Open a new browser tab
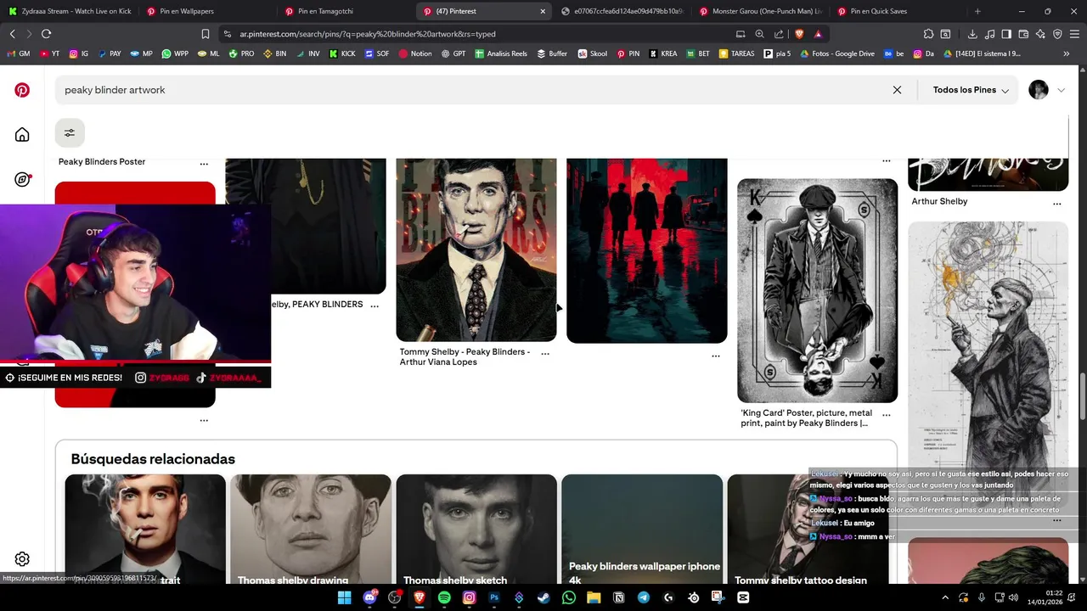The height and width of the screenshot is (611, 1087). pyautogui.click(x=977, y=11)
